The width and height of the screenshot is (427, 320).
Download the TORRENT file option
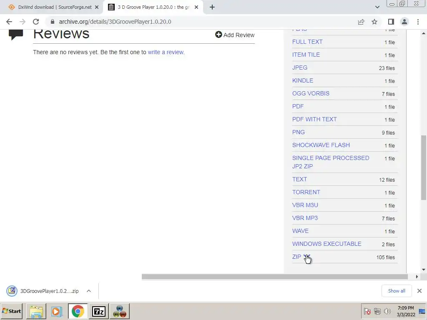click(306, 192)
